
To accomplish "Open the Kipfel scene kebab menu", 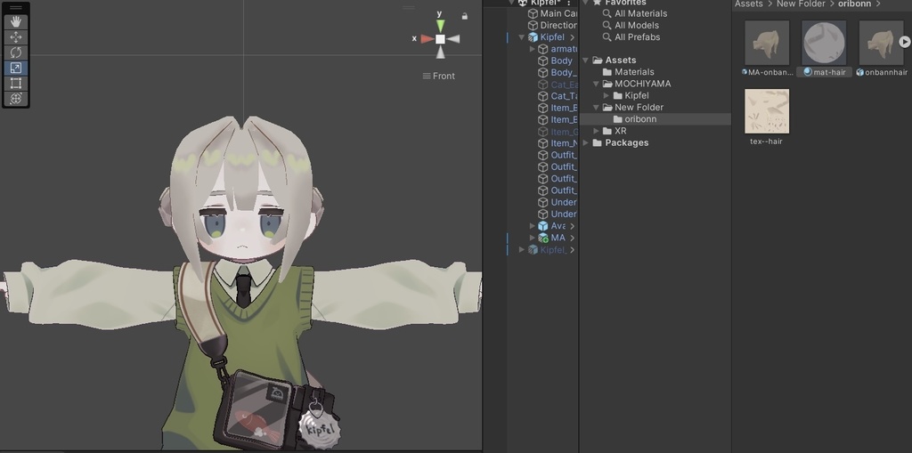I will click(569, 3).
